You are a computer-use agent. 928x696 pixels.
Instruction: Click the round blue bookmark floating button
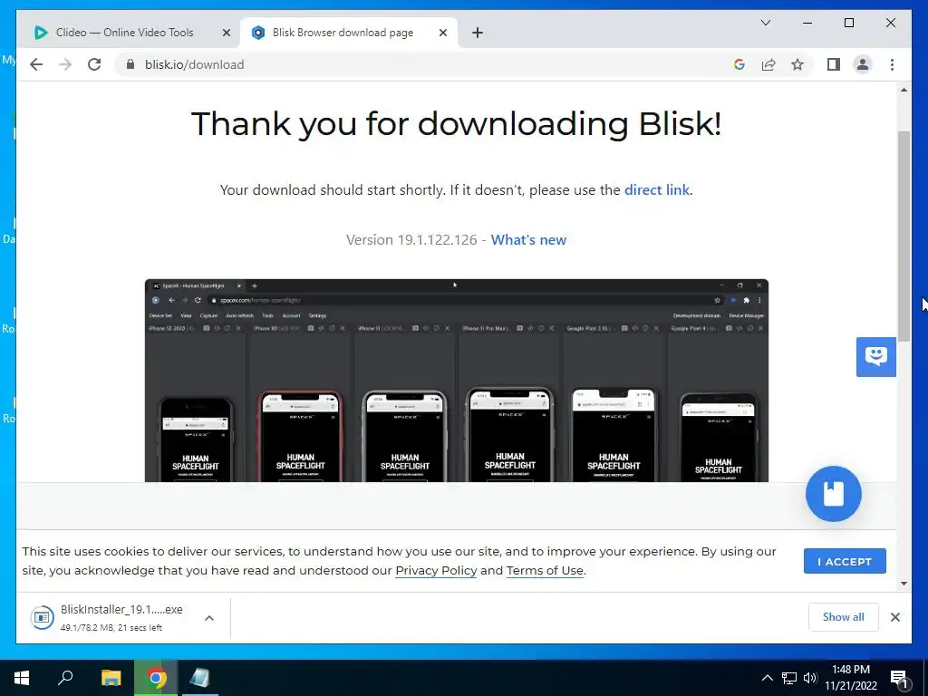coord(834,494)
